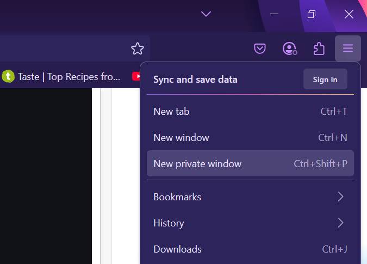Close the Firefox window

tap(349, 14)
